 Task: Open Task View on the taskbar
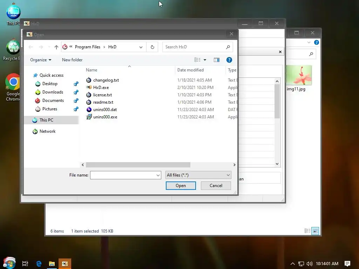pos(25,263)
